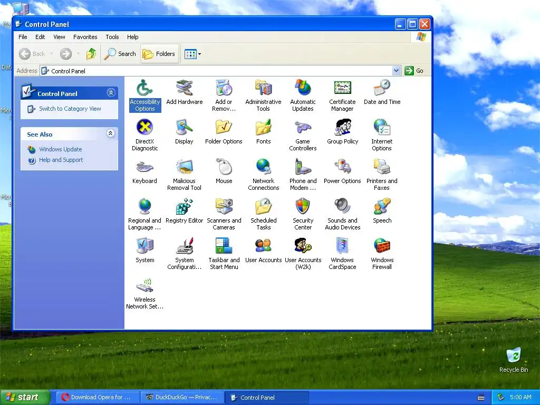Open Windows CardSpace icon
The height and width of the screenshot is (405, 540).
click(x=342, y=254)
